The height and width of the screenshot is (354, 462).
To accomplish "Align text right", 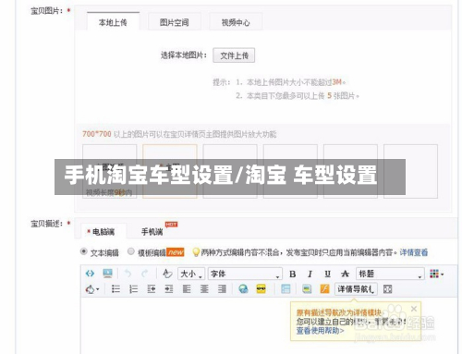I will 222,289.
